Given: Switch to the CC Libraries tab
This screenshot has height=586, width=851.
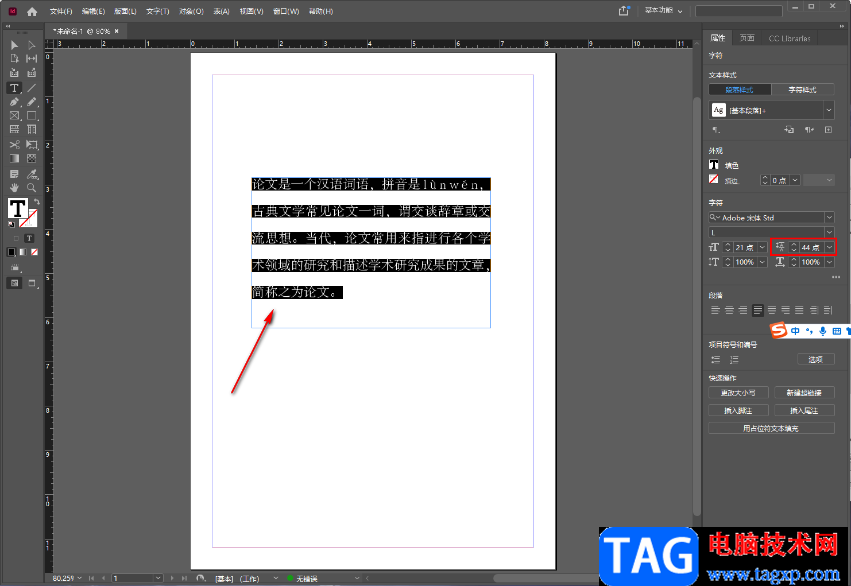Looking at the screenshot, I should pos(790,38).
